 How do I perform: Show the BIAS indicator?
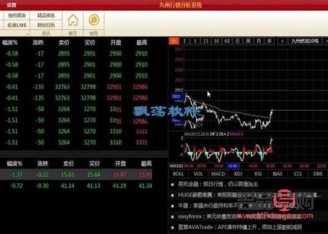(x=278, y=174)
